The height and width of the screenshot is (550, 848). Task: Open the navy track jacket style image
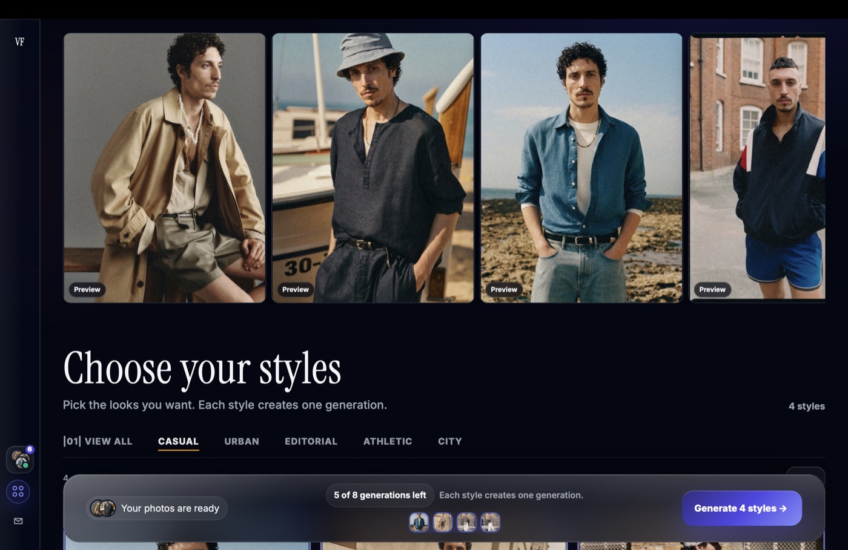point(758,168)
